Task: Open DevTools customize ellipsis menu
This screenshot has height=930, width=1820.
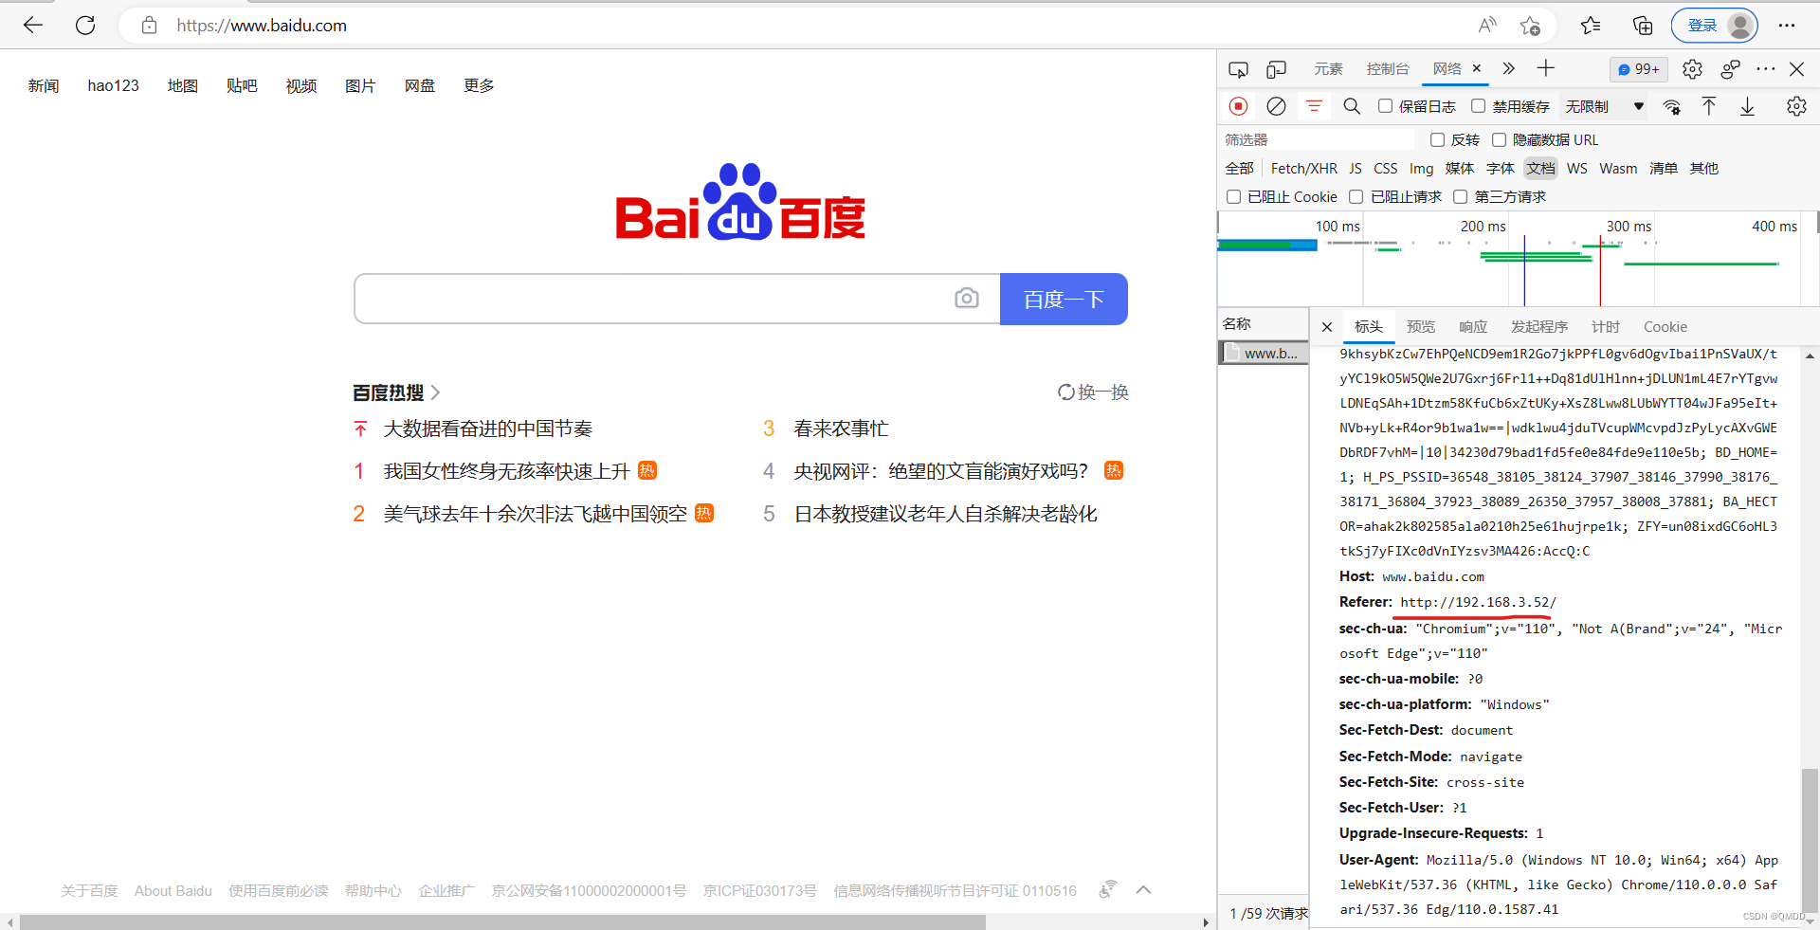Action: click(x=1765, y=69)
